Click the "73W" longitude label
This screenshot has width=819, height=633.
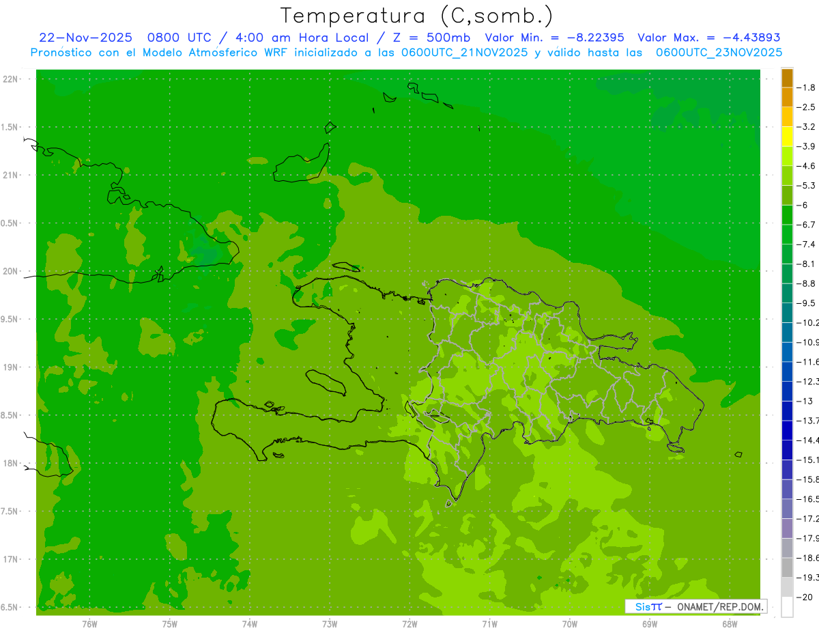(330, 623)
